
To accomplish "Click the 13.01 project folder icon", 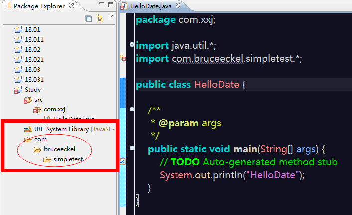I will point(18,29).
